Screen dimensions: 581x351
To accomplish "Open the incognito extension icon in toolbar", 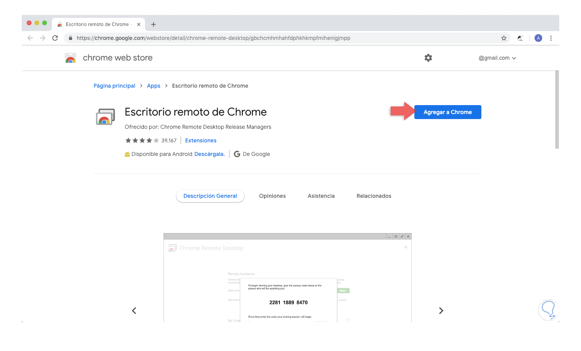I will coord(520,38).
